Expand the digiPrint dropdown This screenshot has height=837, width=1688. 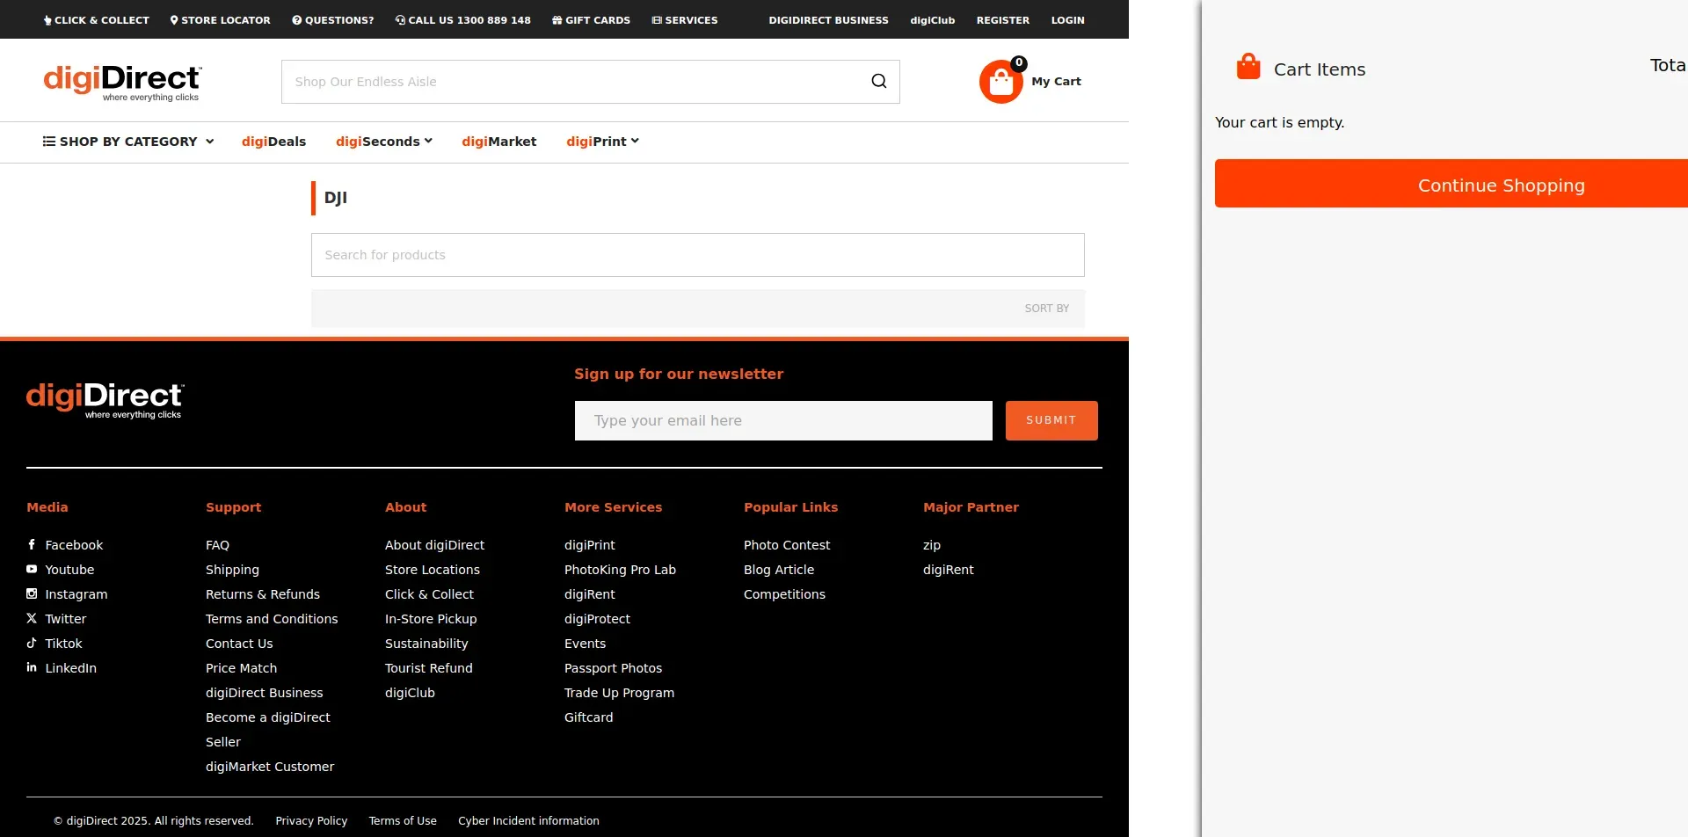(602, 142)
